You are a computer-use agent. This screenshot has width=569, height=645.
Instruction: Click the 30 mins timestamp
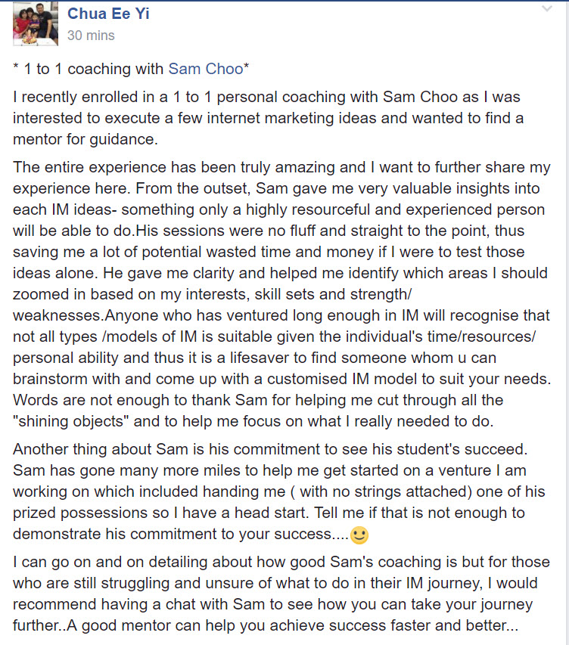[x=91, y=36]
